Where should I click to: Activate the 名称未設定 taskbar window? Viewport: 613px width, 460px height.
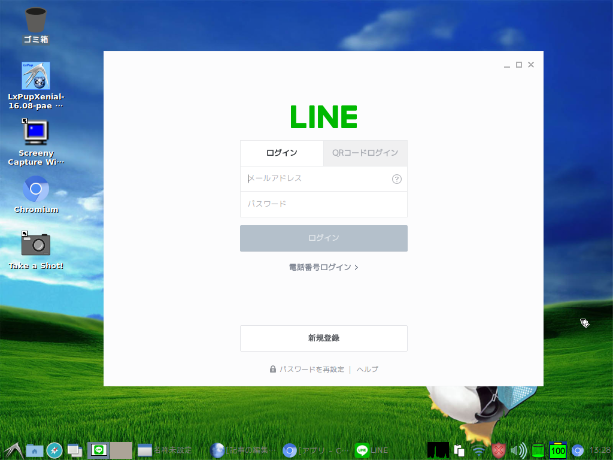tap(165, 450)
